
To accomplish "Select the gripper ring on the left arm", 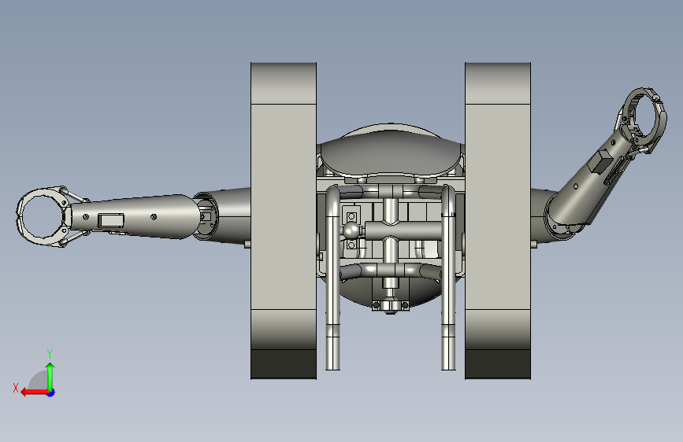I will 43,216.
